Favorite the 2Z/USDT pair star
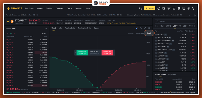Viewport: 202px width, 98px height. pyautogui.click(x=156, y=53)
